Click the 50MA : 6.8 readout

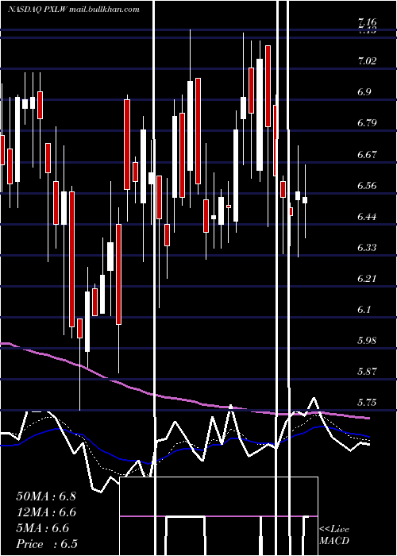coord(46,496)
